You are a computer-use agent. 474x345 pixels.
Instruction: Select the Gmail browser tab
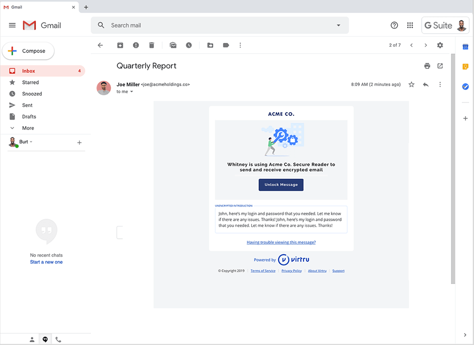pos(40,7)
